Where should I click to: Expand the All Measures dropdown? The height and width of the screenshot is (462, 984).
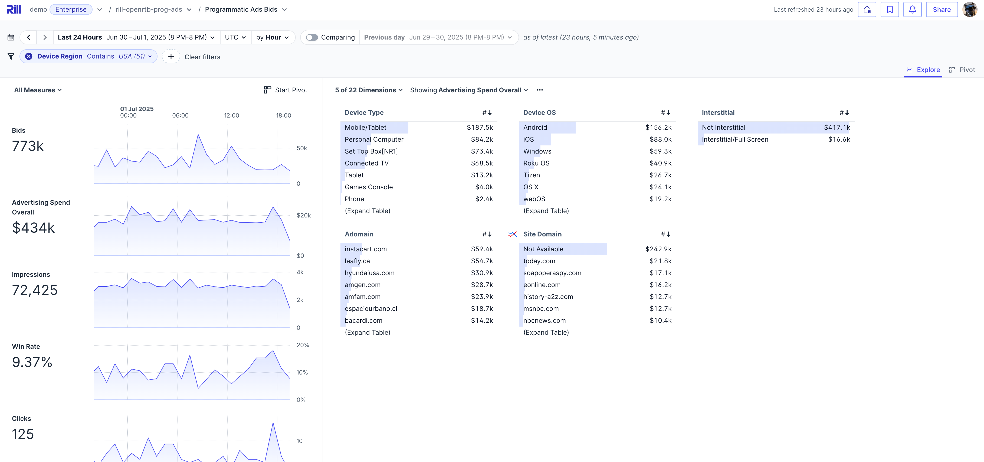pyautogui.click(x=37, y=90)
